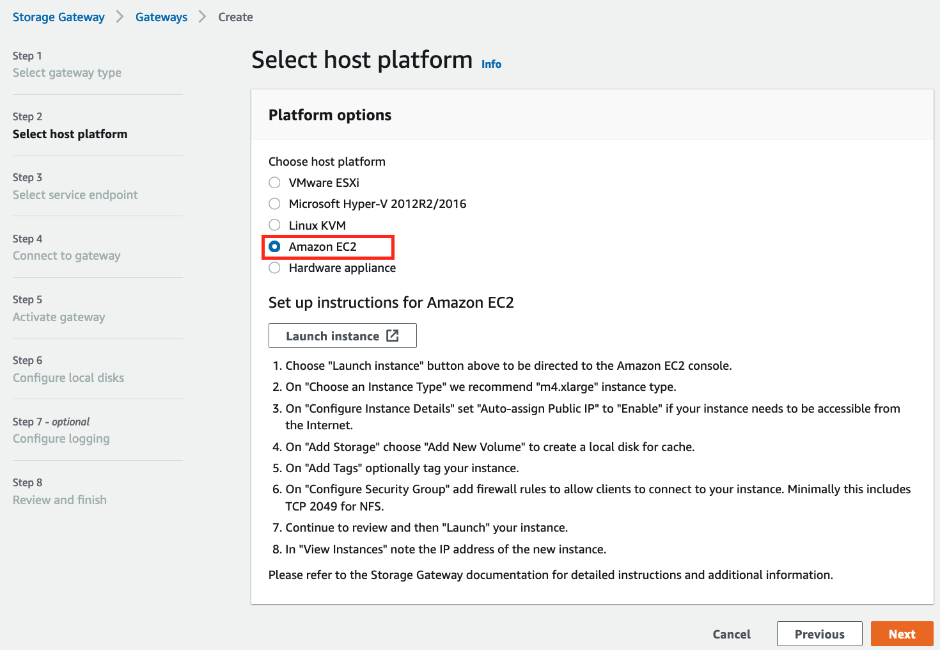Proceed with the orange Next button
This screenshot has height=650, width=940.
[x=902, y=634]
